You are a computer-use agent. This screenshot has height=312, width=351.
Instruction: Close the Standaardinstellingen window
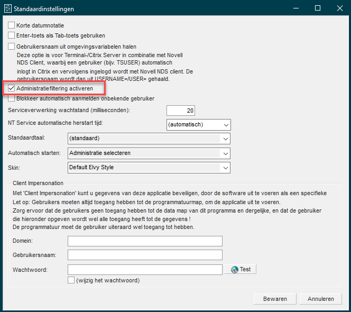[339, 8]
